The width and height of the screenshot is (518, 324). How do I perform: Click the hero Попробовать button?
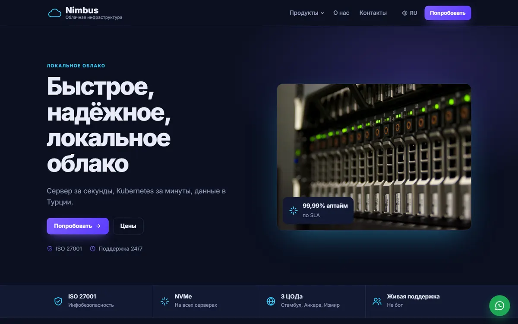coord(78,226)
